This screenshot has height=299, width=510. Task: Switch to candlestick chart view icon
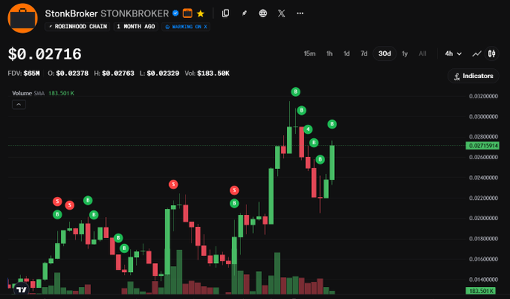coord(492,53)
